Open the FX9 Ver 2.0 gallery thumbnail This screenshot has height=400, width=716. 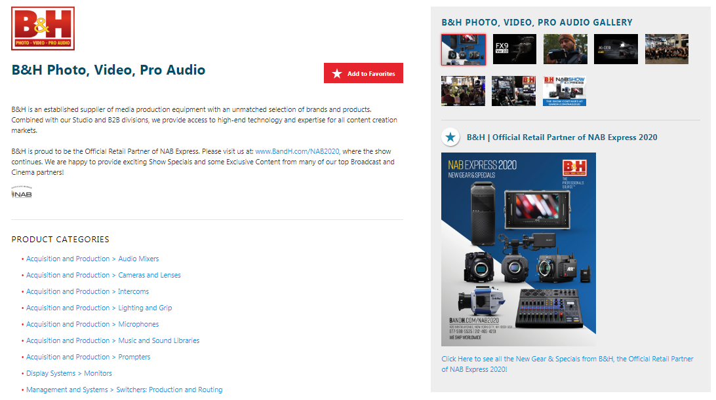tap(514, 49)
